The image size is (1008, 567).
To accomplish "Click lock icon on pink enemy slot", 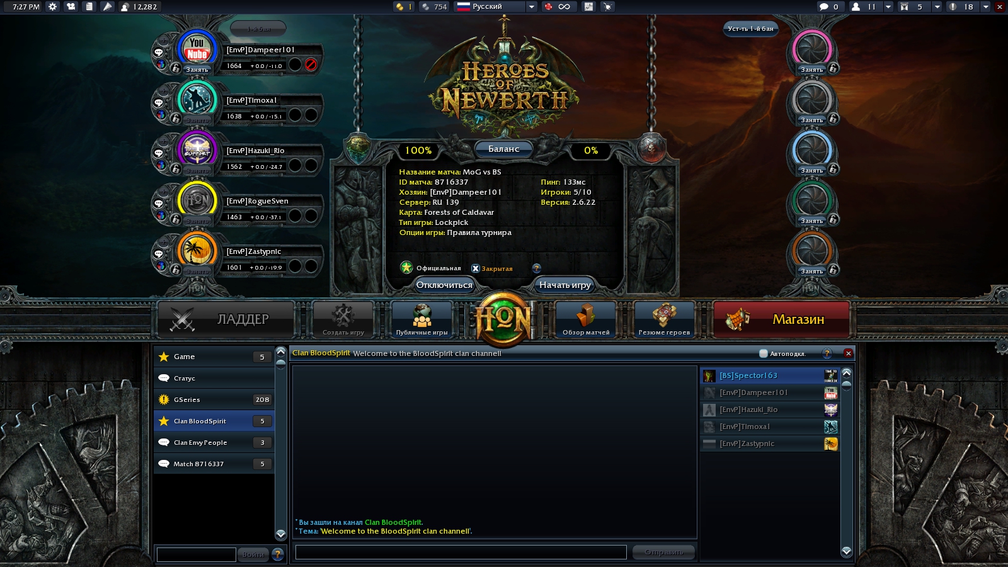I will pyautogui.click(x=833, y=67).
